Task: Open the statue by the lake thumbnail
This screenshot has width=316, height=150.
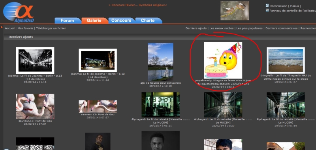Action: point(160,62)
